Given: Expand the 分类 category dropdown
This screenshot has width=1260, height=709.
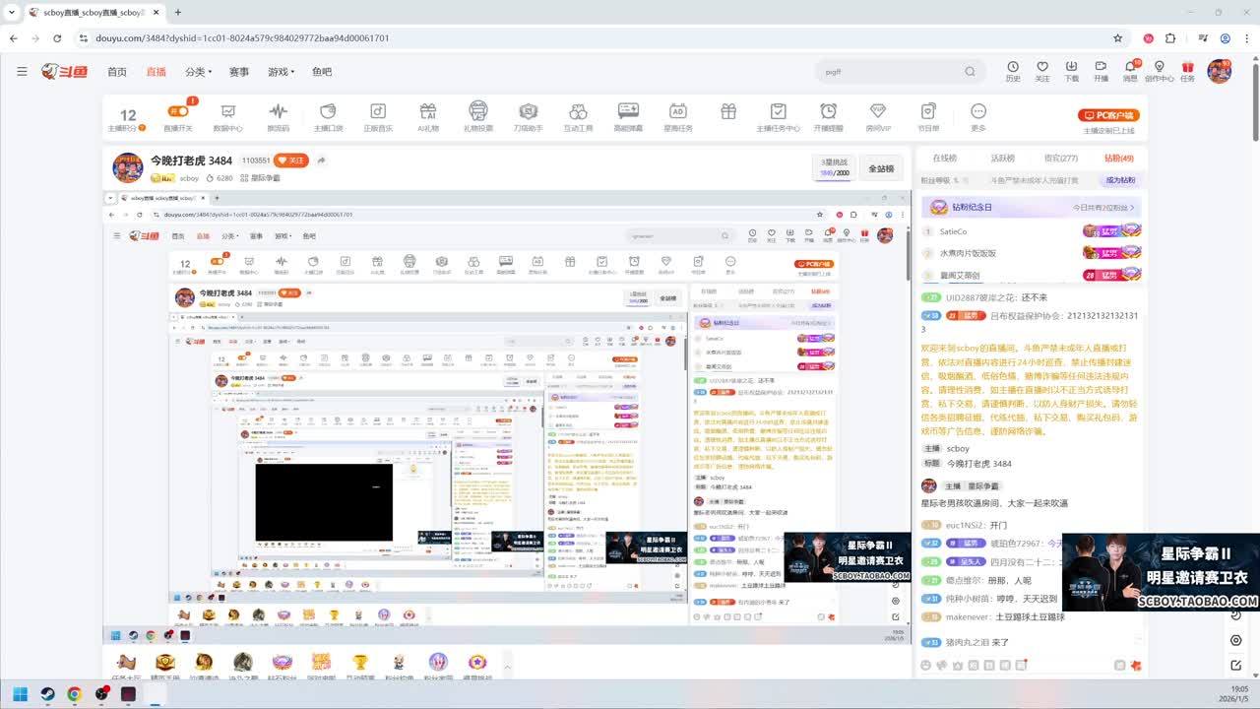Looking at the screenshot, I should [x=198, y=72].
